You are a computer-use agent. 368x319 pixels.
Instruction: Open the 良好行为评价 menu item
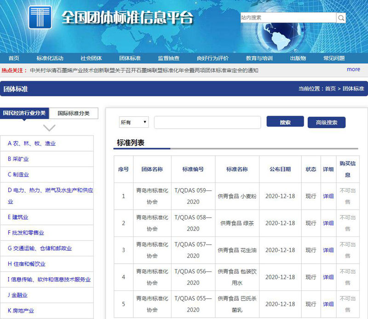pyautogui.click(x=213, y=58)
